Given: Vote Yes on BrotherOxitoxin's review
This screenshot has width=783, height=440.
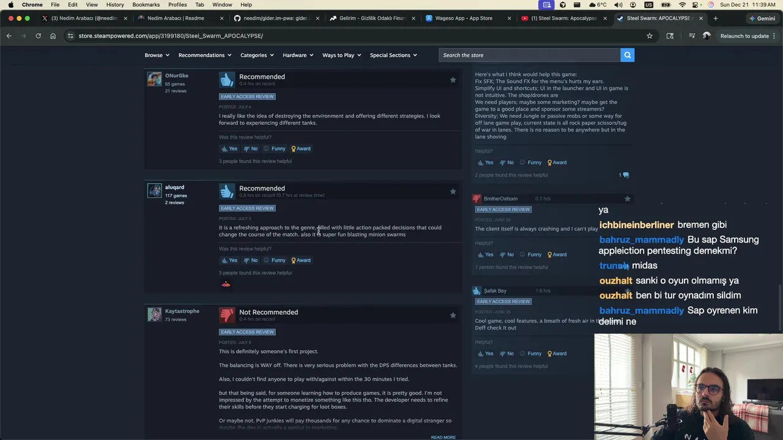Looking at the screenshot, I should pos(485,255).
